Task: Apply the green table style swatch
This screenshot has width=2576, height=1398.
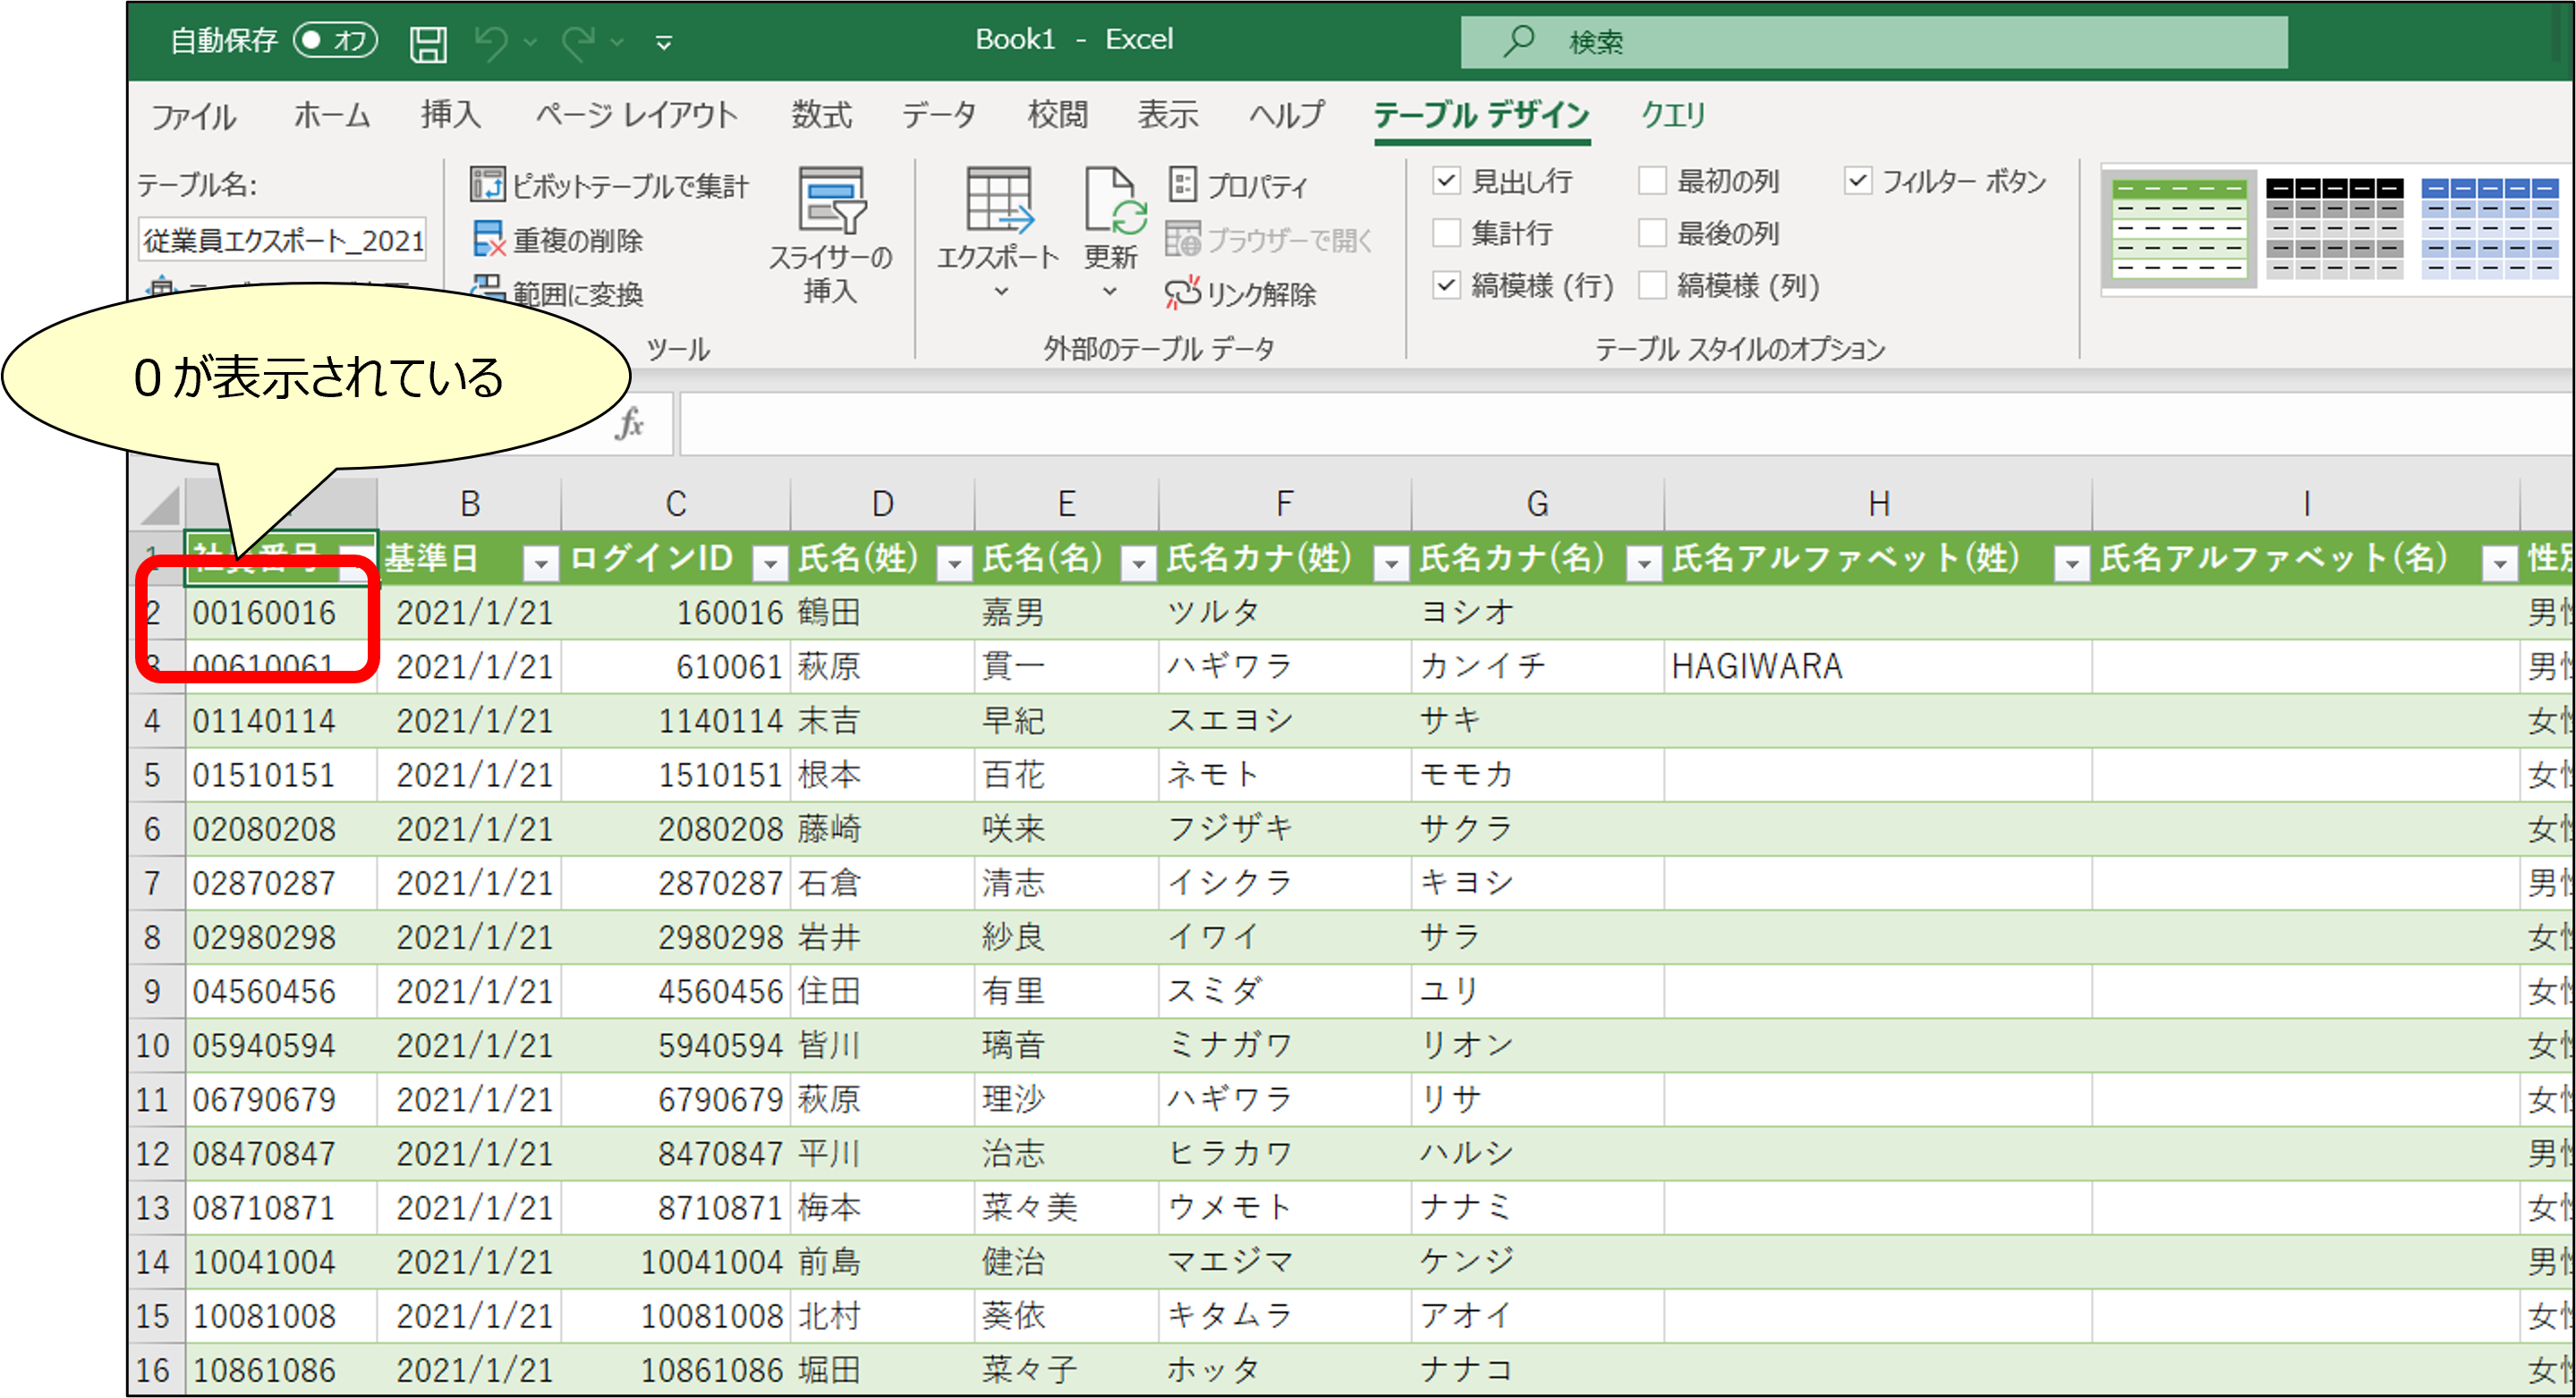Action: click(x=2179, y=229)
